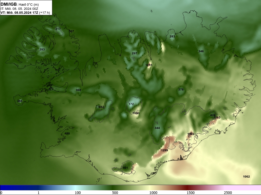Click the 297 height value
Viewport: 261px width, 195px height.
click(x=134, y=53)
